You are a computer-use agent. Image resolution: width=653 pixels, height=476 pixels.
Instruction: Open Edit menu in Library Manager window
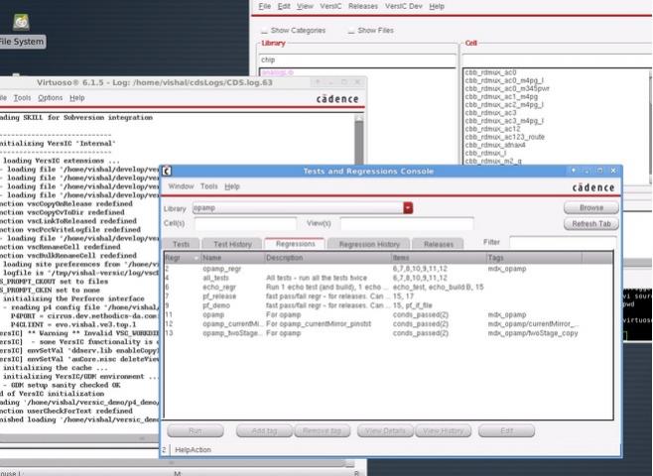point(284,6)
